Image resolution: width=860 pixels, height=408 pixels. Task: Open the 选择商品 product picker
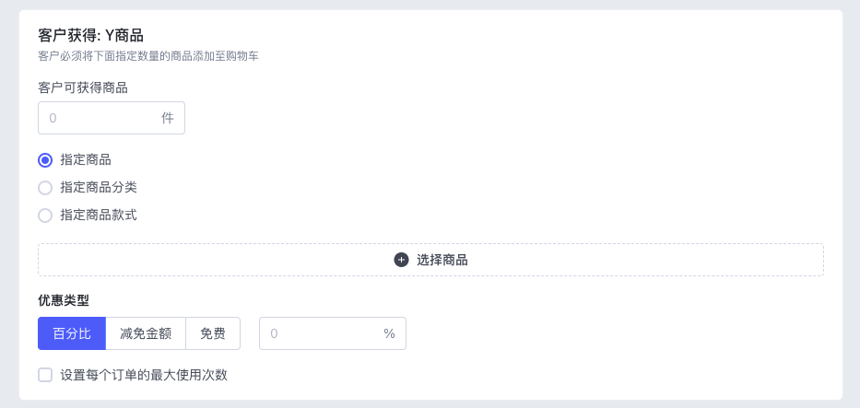430,260
